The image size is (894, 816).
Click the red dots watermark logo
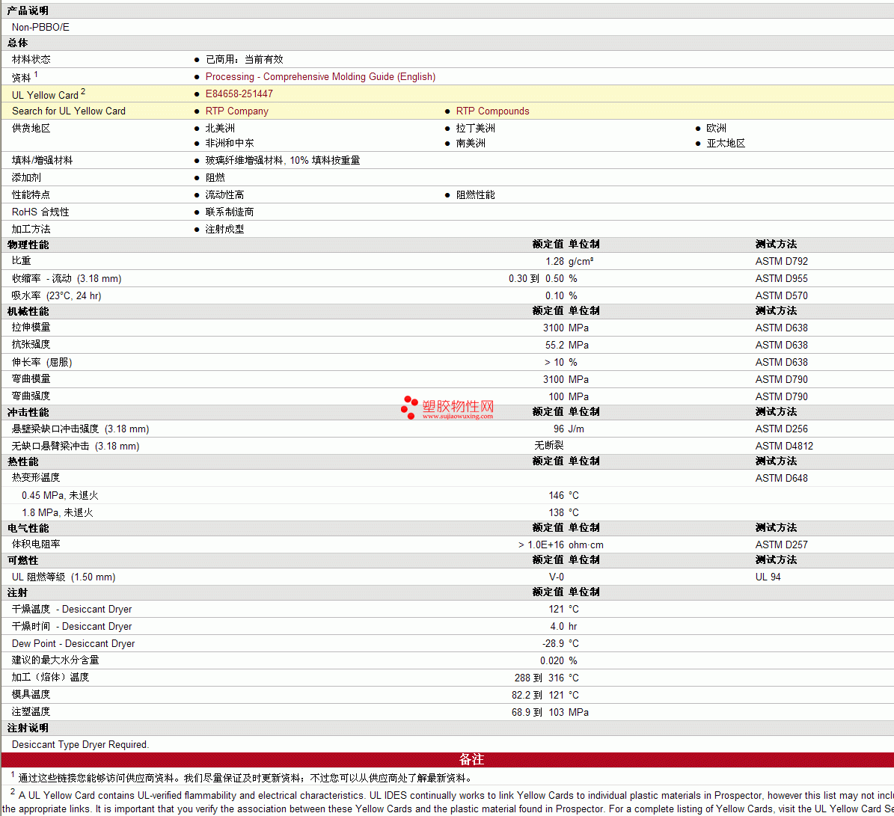click(409, 407)
